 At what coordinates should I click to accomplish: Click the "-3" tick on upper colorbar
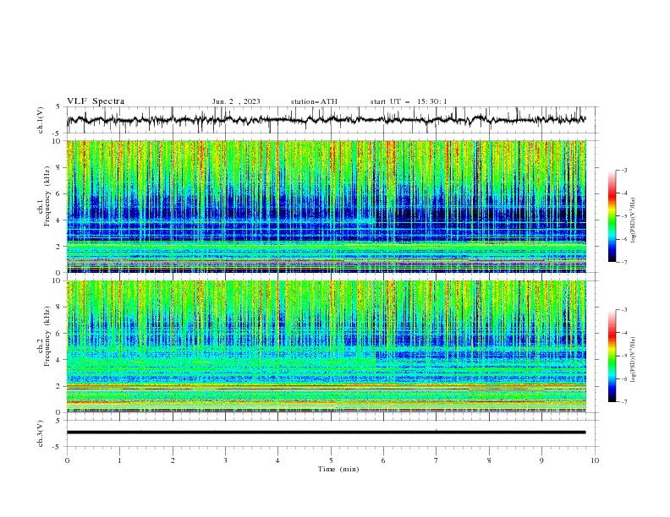pos(624,170)
